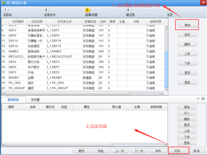Viewport: 207px width, 155px height.
Task: Click the 修改 button
Action: click(x=187, y=35)
